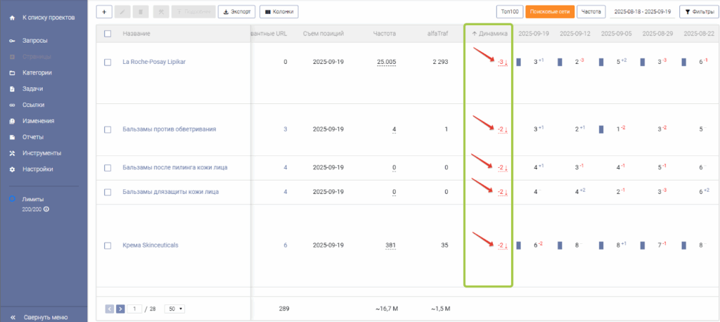The height and width of the screenshot is (322, 720).
Task: Click the chain icon beside Ссылки
Action: click(12, 105)
